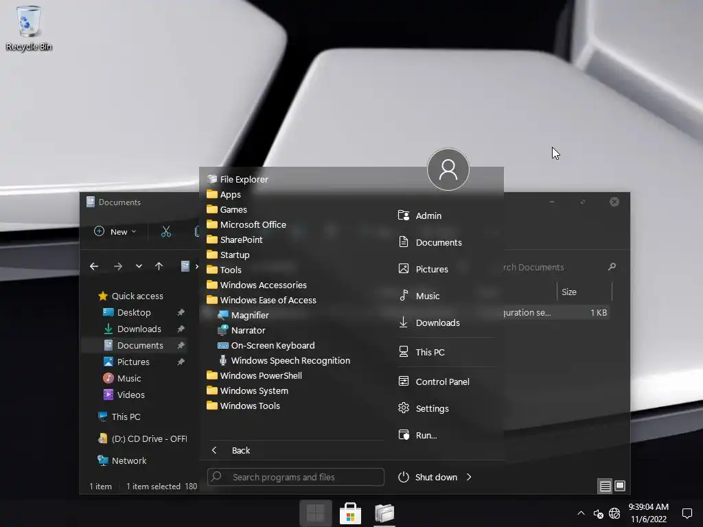The height and width of the screenshot is (527, 703).
Task: Open Downloads from start menu right pane
Action: (x=429, y=323)
